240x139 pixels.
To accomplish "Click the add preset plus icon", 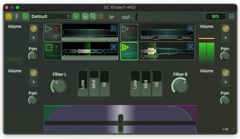I will (86, 16).
